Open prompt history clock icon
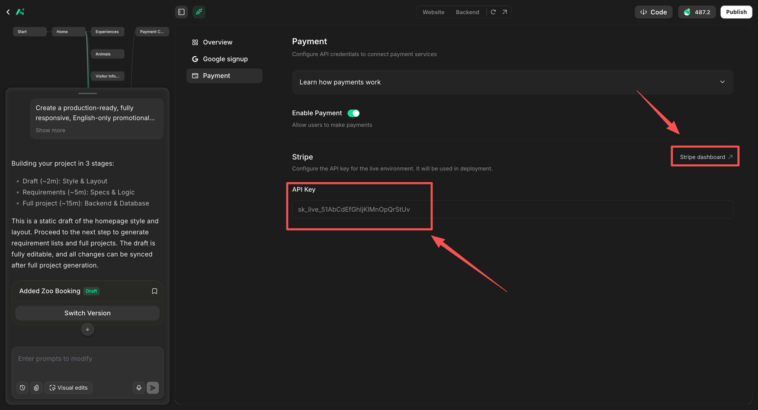Screen dimensions: 758x410 click(x=23, y=388)
